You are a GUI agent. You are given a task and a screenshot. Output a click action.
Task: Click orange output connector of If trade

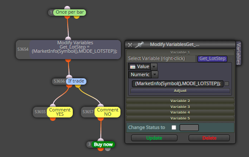pyautogui.click(x=69, y=86)
